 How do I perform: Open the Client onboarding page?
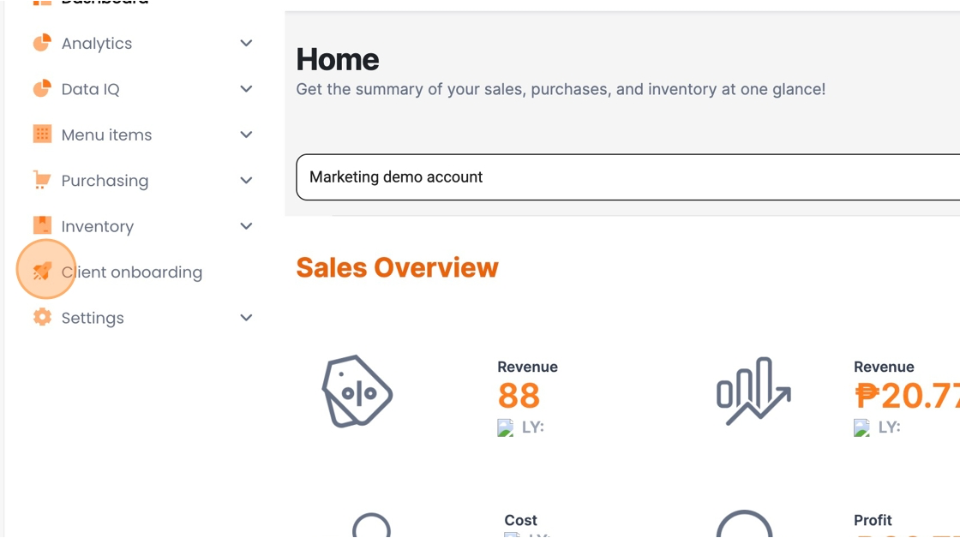132,272
